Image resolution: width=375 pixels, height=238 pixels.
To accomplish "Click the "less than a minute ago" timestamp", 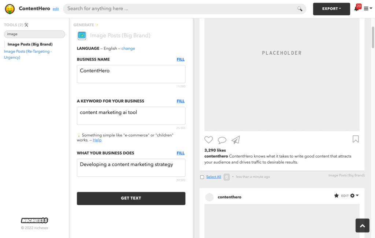I will tap(253, 177).
